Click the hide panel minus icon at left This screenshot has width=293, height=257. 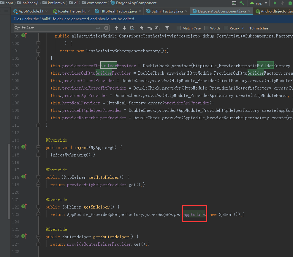coord(6,11)
